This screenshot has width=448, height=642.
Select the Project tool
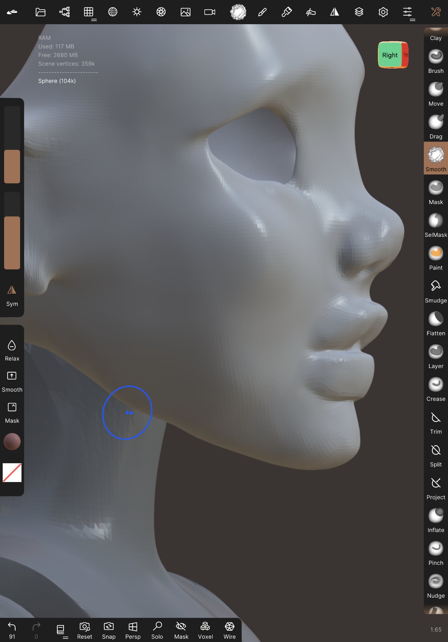click(436, 488)
